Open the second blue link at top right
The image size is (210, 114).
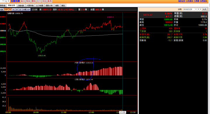[x=190, y=1]
